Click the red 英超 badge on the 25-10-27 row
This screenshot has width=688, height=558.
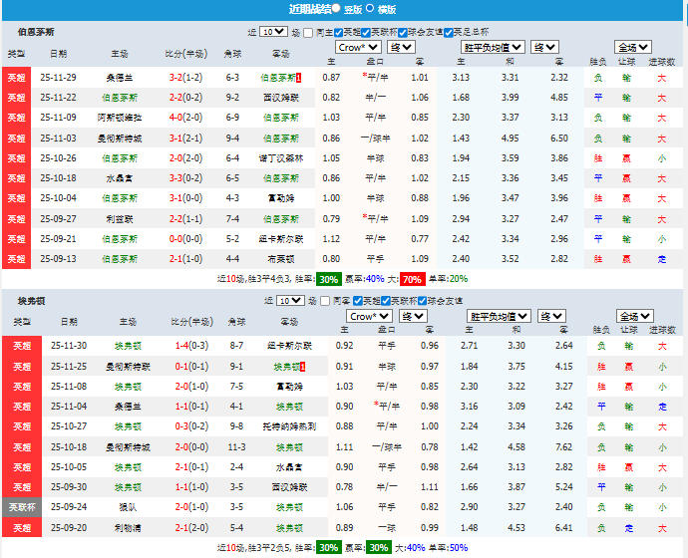(x=19, y=425)
